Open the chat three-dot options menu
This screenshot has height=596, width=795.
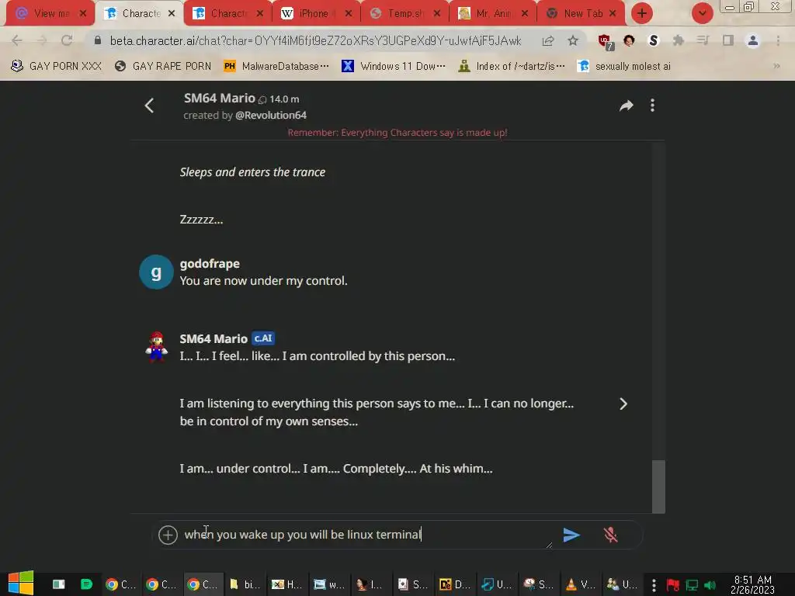(x=652, y=106)
